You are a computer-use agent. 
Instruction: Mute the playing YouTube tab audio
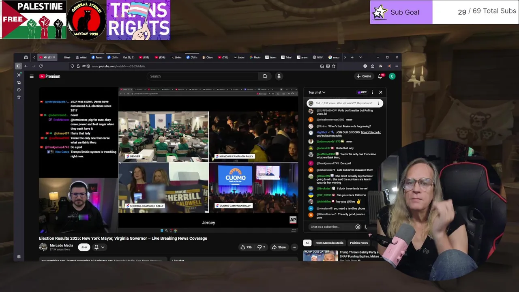45,57
